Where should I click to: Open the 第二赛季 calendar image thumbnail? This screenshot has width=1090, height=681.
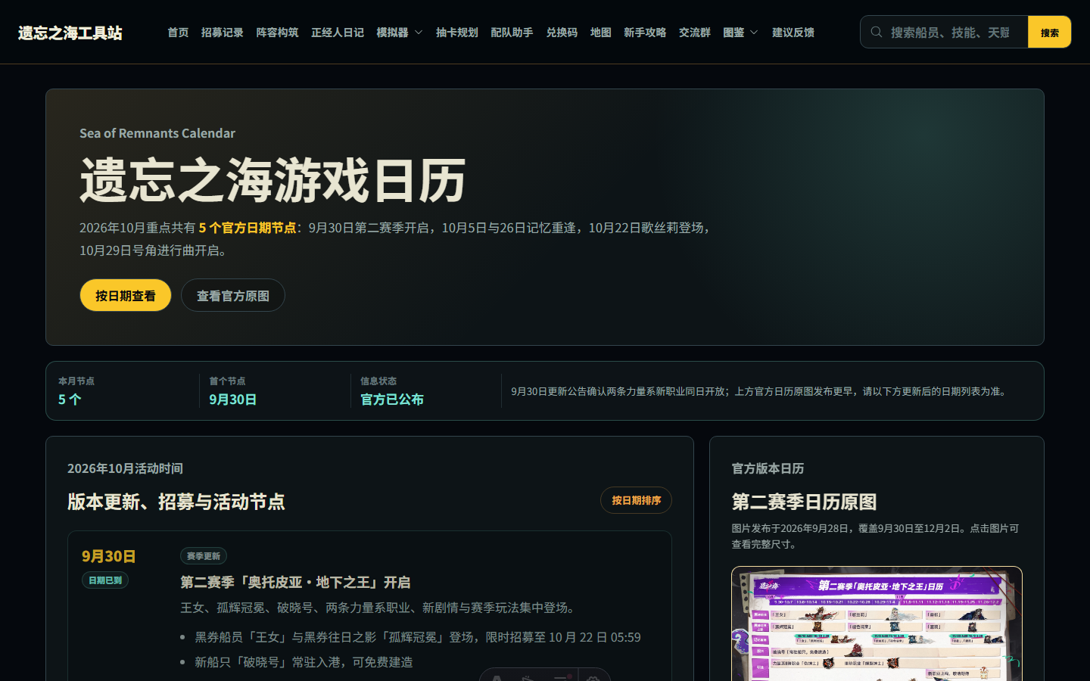pos(877,623)
